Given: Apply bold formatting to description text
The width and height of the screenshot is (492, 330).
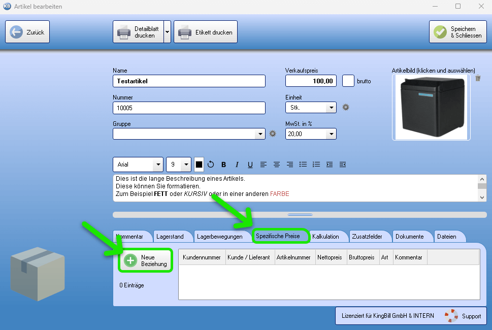Looking at the screenshot, I should (223, 164).
